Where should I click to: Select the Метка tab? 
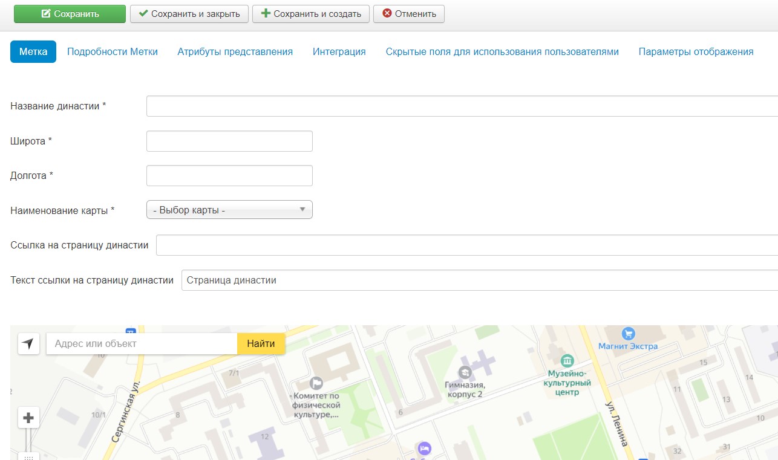coord(33,52)
